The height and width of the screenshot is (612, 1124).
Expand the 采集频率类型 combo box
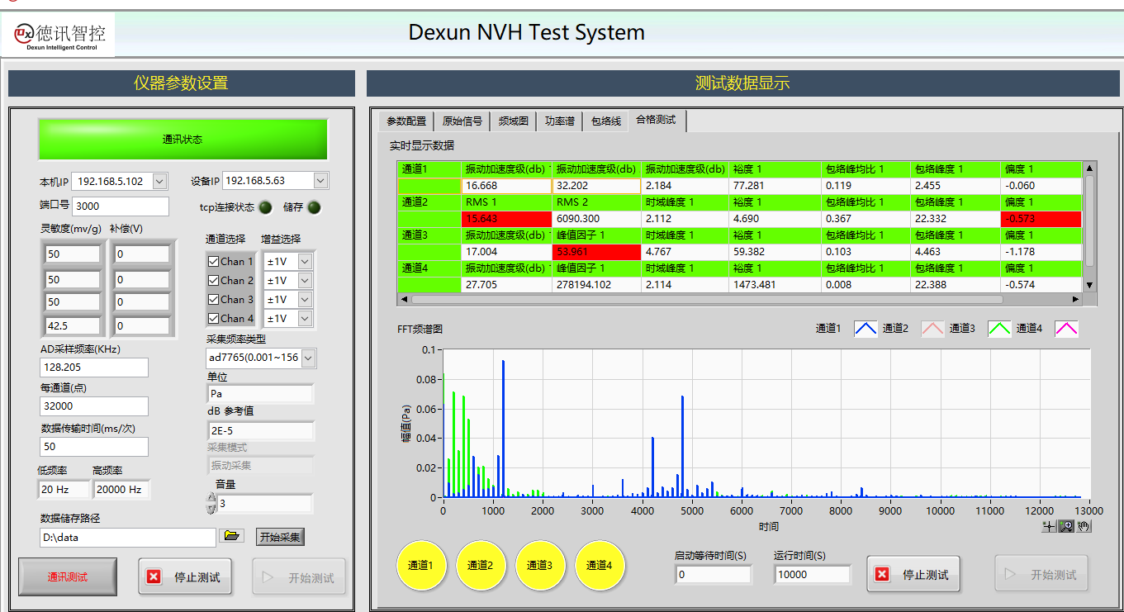pyautogui.click(x=308, y=358)
